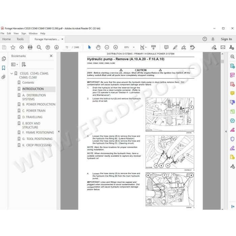Go to next page arrow

(x=56, y=48)
